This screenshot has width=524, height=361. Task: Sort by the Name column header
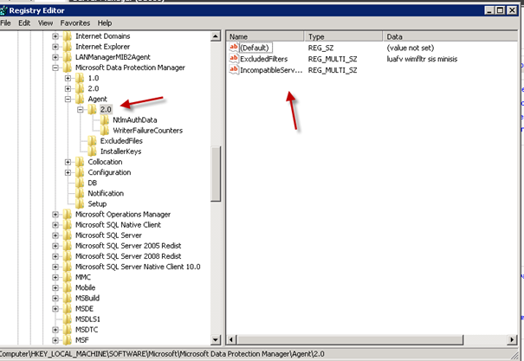[x=265, y=36]
